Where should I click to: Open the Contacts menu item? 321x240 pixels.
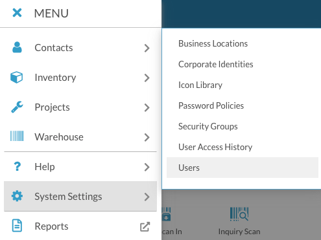pos(80,48)
